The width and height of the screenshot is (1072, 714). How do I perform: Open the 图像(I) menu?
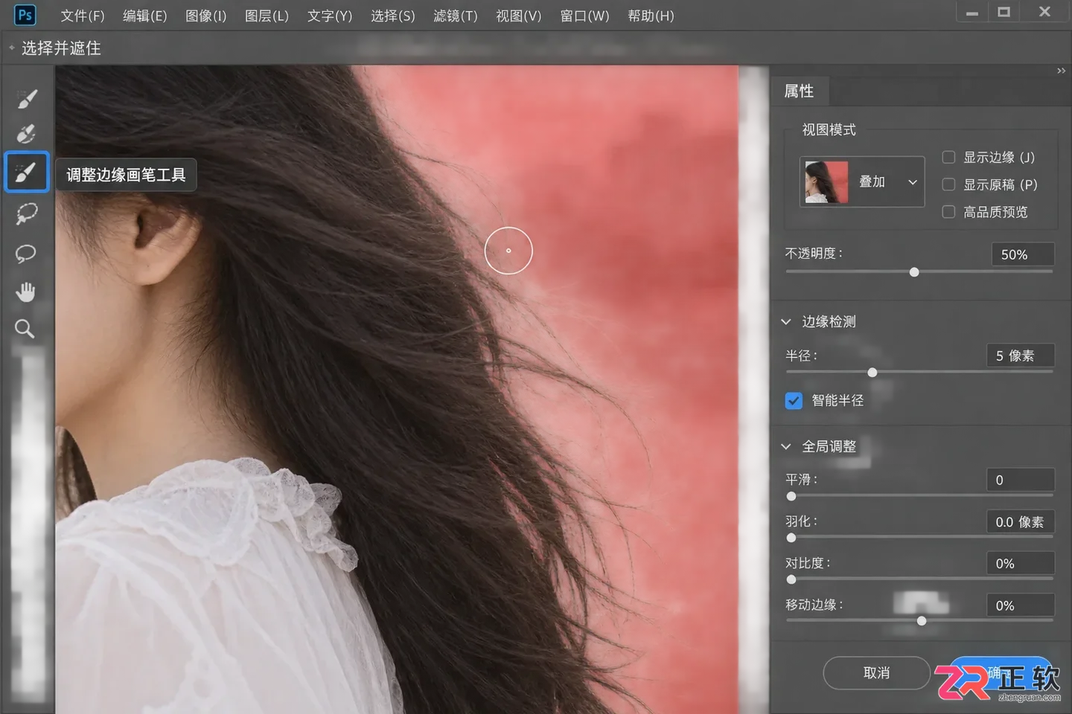[x=206, y=16]
